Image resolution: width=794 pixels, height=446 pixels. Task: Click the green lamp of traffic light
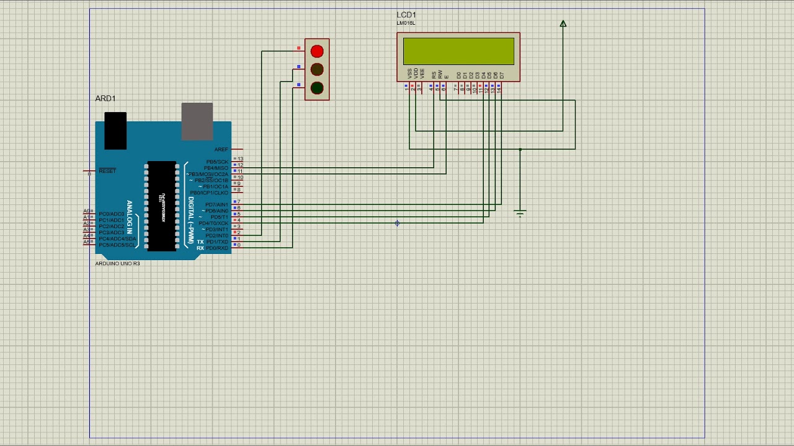[317, 88]
